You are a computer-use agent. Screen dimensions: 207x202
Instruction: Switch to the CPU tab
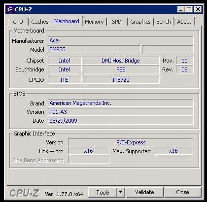(18, 22)
